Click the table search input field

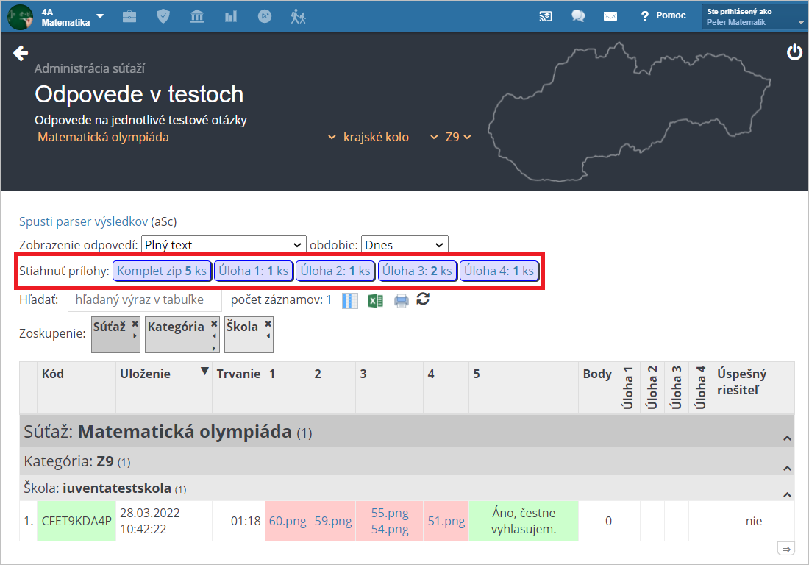click(x=145, y=300)
